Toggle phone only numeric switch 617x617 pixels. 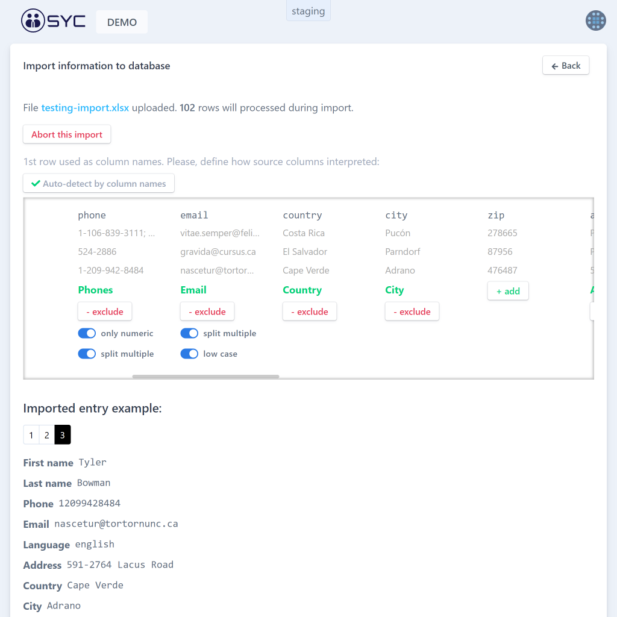pos(87,333)
